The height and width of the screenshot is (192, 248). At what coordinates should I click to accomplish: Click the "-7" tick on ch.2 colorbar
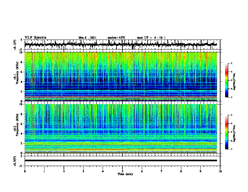(231, 149)
